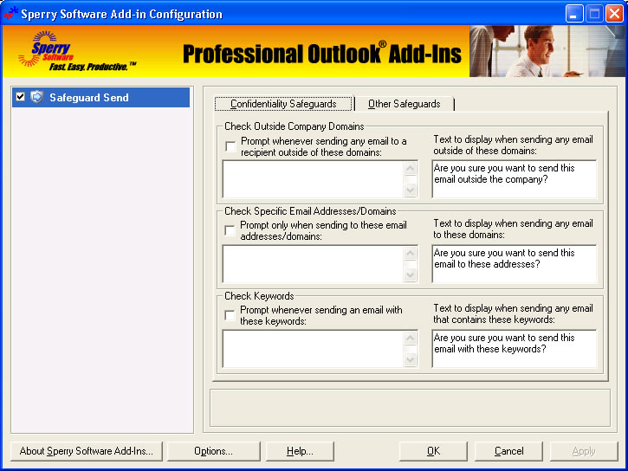Click scroll up arrow in keywords box
628x471 pixels.
[410, 339]
